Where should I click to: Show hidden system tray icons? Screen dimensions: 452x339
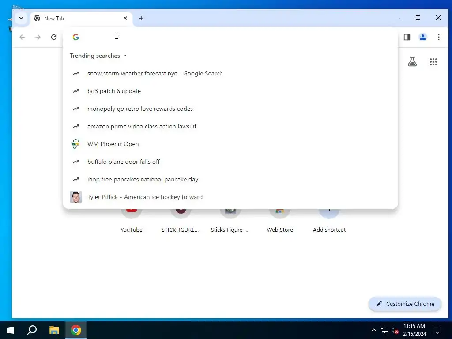point(373,330)
